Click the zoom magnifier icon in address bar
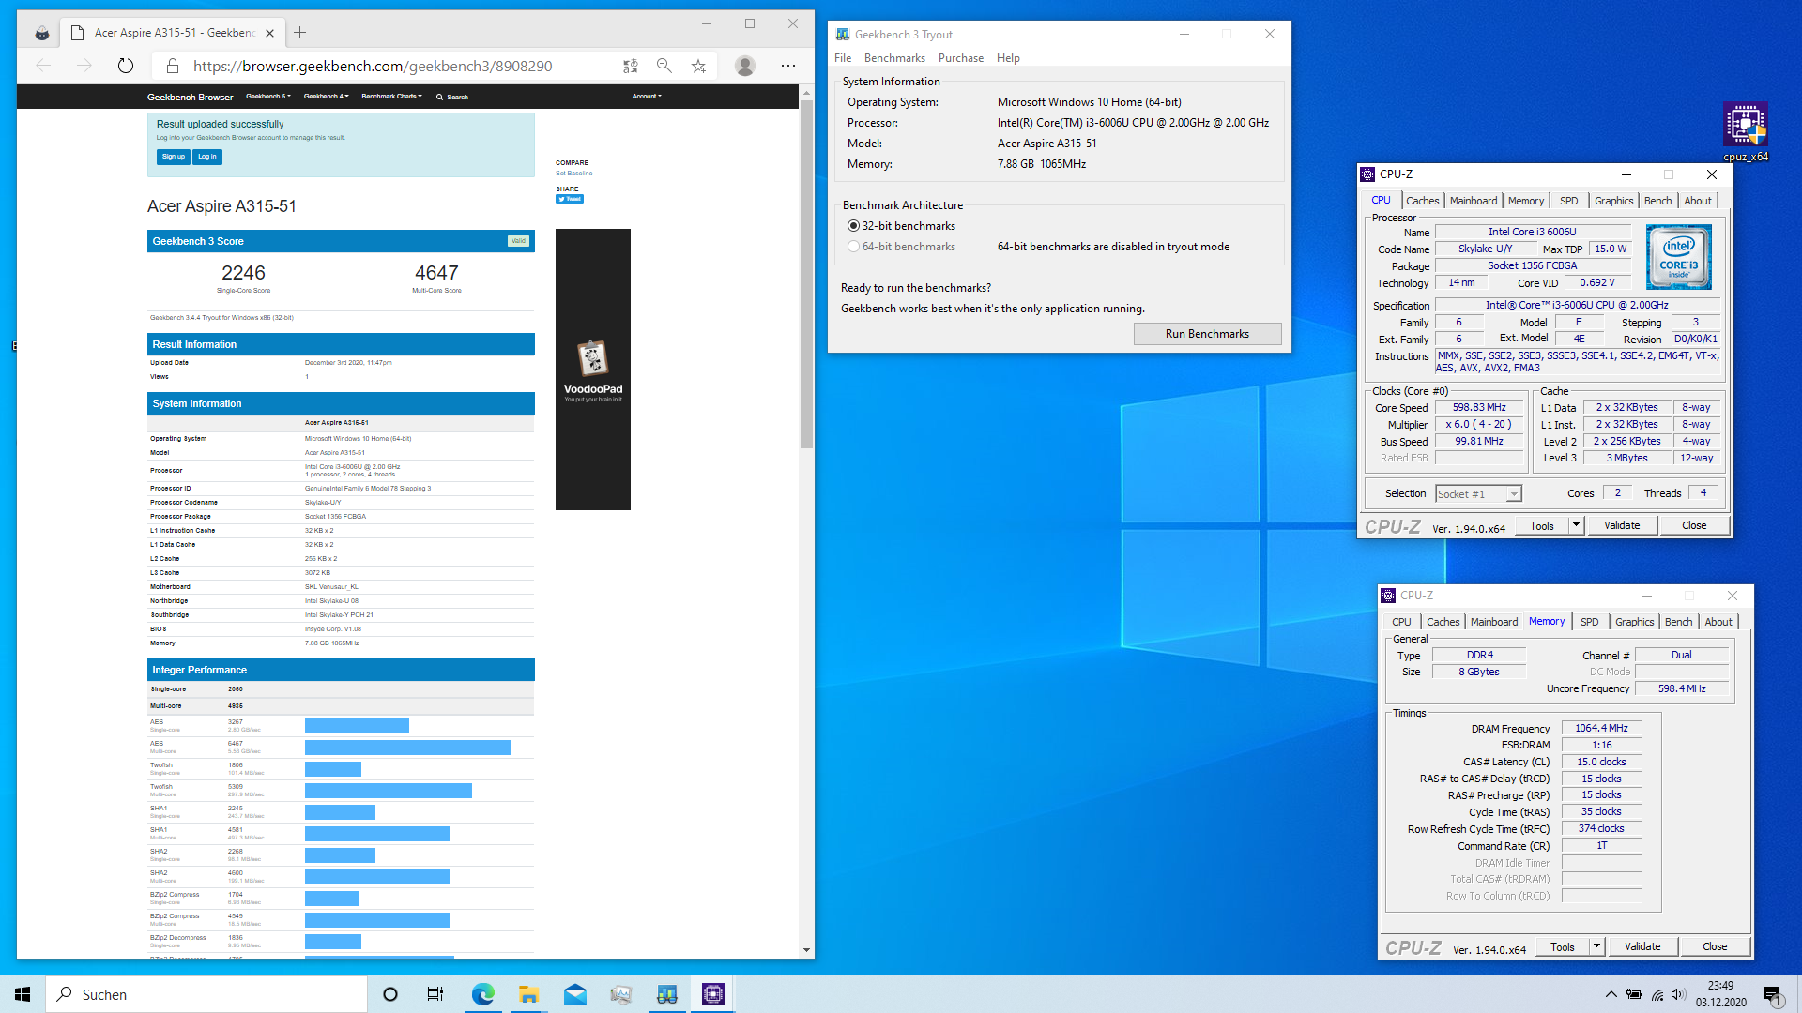The image size is (1802, 1013). (x=664, y=66)
